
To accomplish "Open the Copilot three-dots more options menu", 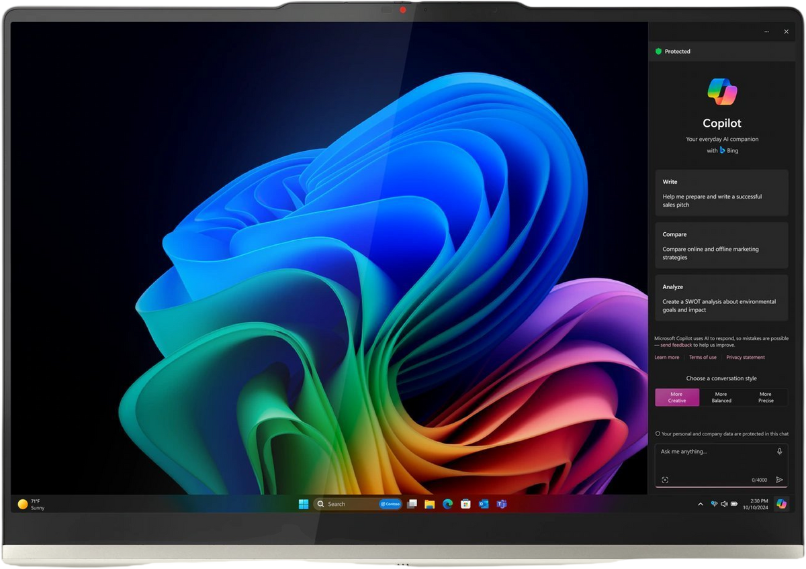I will click(x=766, y=32).
